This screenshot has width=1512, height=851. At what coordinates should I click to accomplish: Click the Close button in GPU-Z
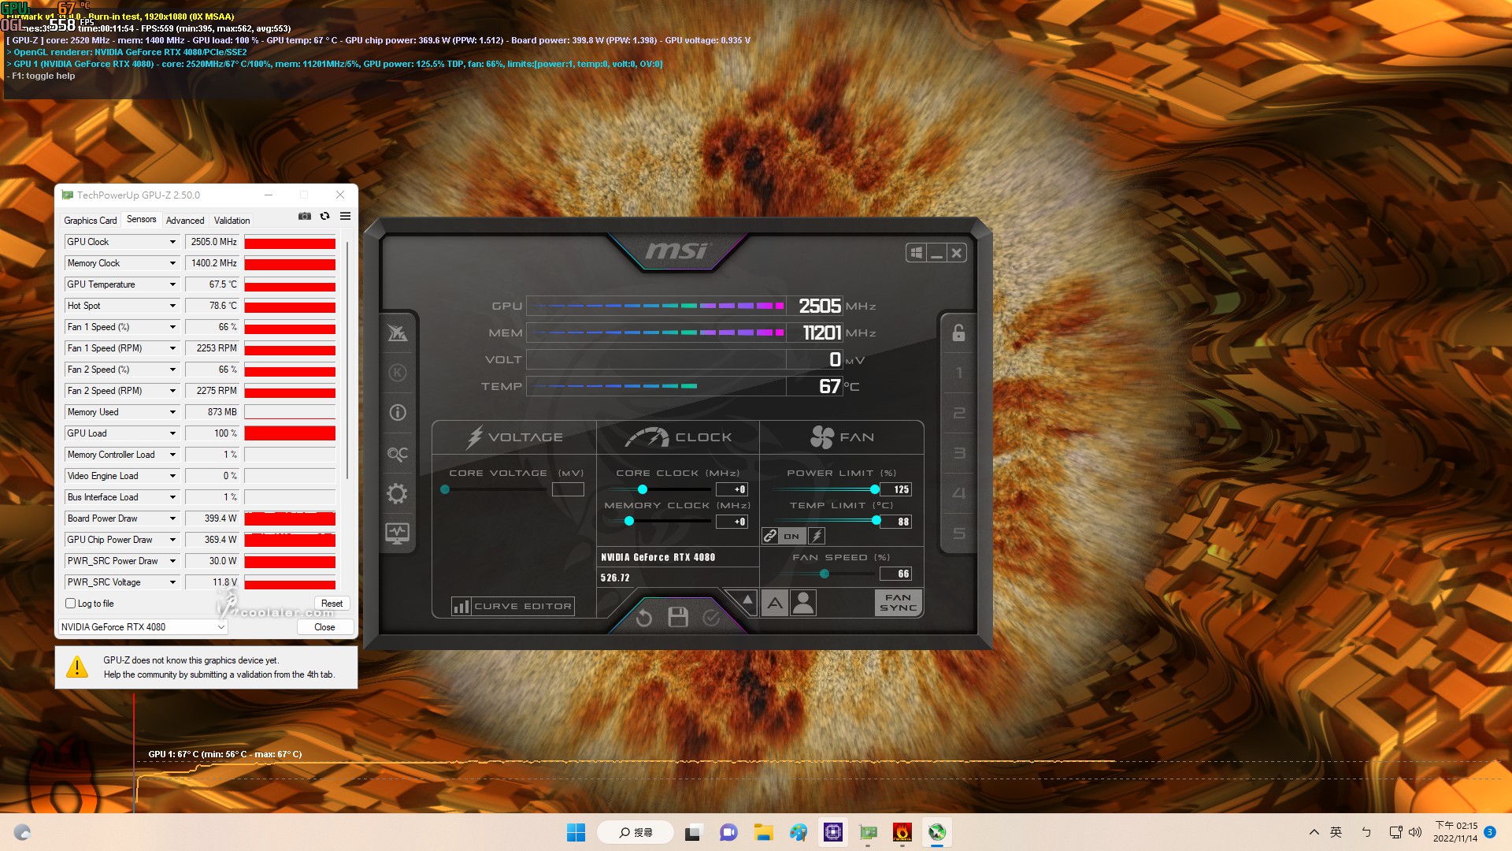coord(324,627)
